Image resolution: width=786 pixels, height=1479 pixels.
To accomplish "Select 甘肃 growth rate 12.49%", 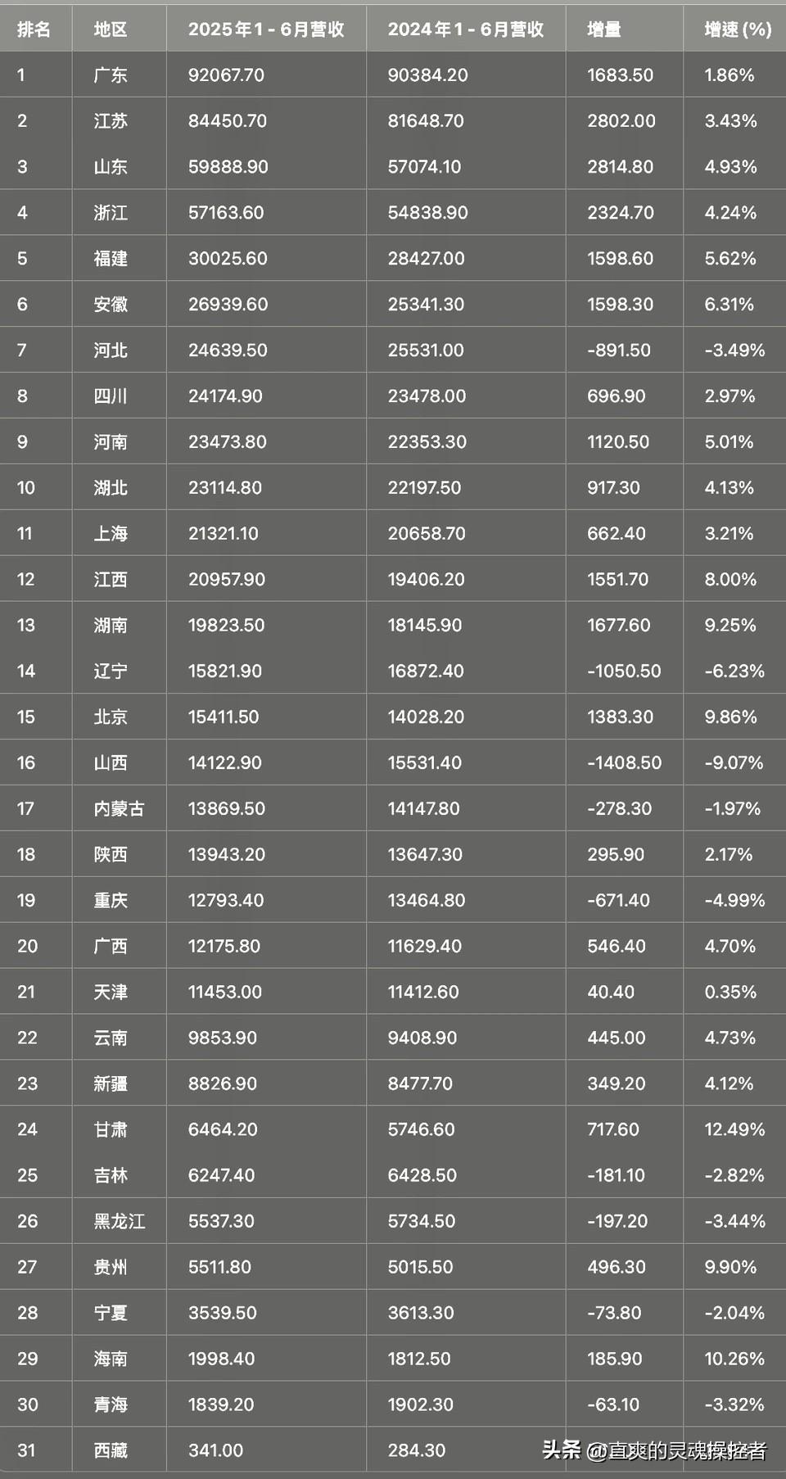I will (734, 1130).
